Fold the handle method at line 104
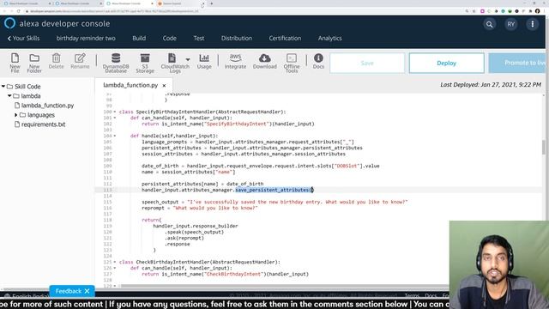This screenshot has width=549, height=309. pos(115,136)
